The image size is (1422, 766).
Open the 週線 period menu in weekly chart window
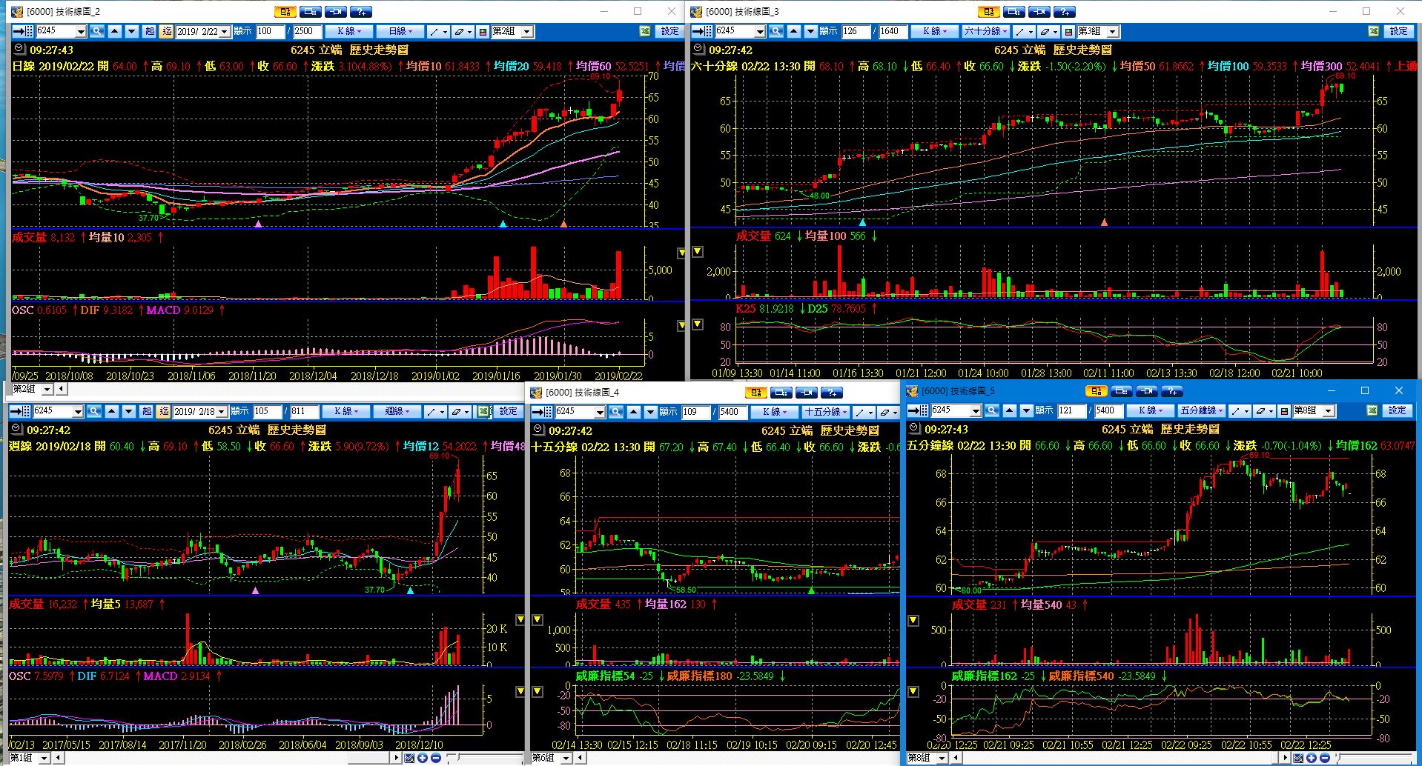(397, 411)
